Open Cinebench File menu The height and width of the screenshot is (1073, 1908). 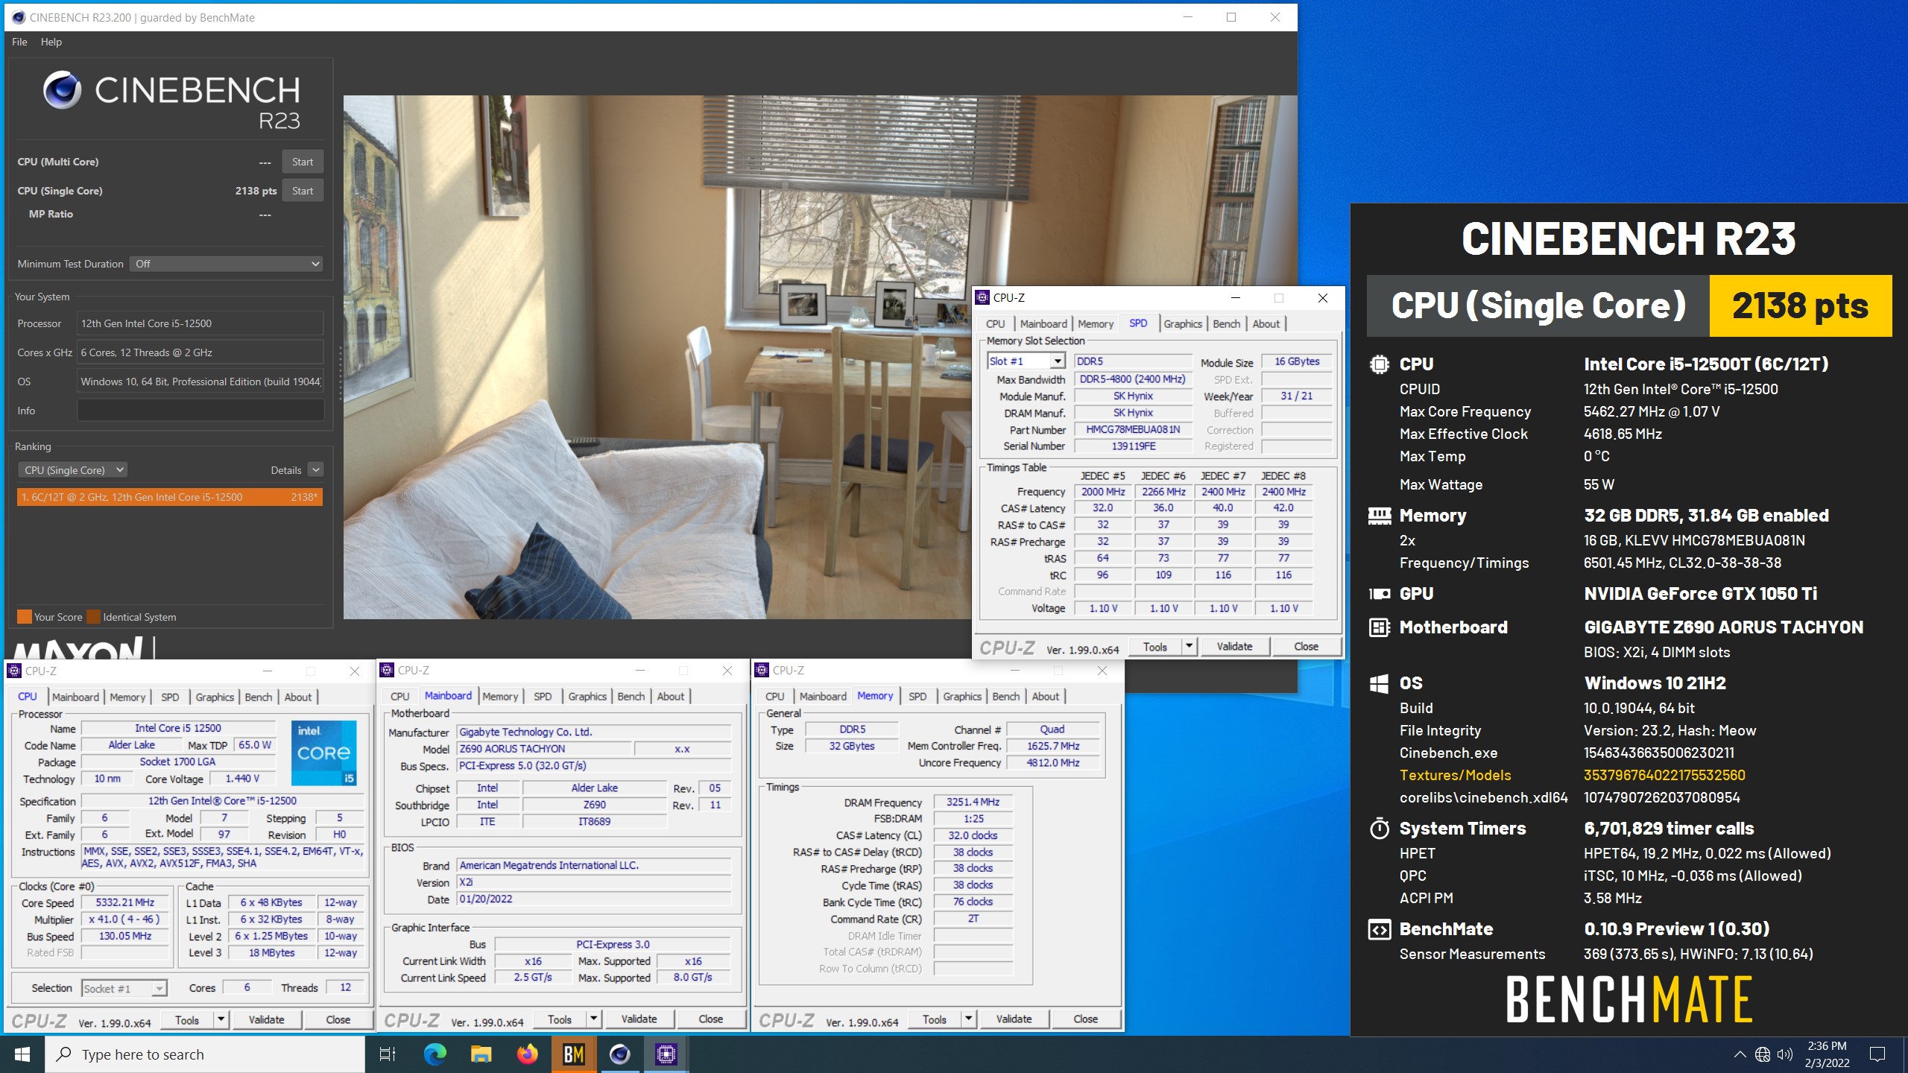(19, 42)
